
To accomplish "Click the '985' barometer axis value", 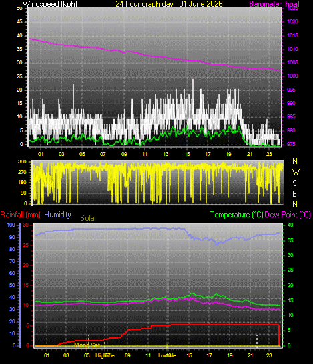I will point(291,117).
